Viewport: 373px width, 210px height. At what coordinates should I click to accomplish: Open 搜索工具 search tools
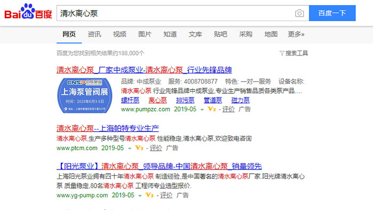(x=296, y=53)
